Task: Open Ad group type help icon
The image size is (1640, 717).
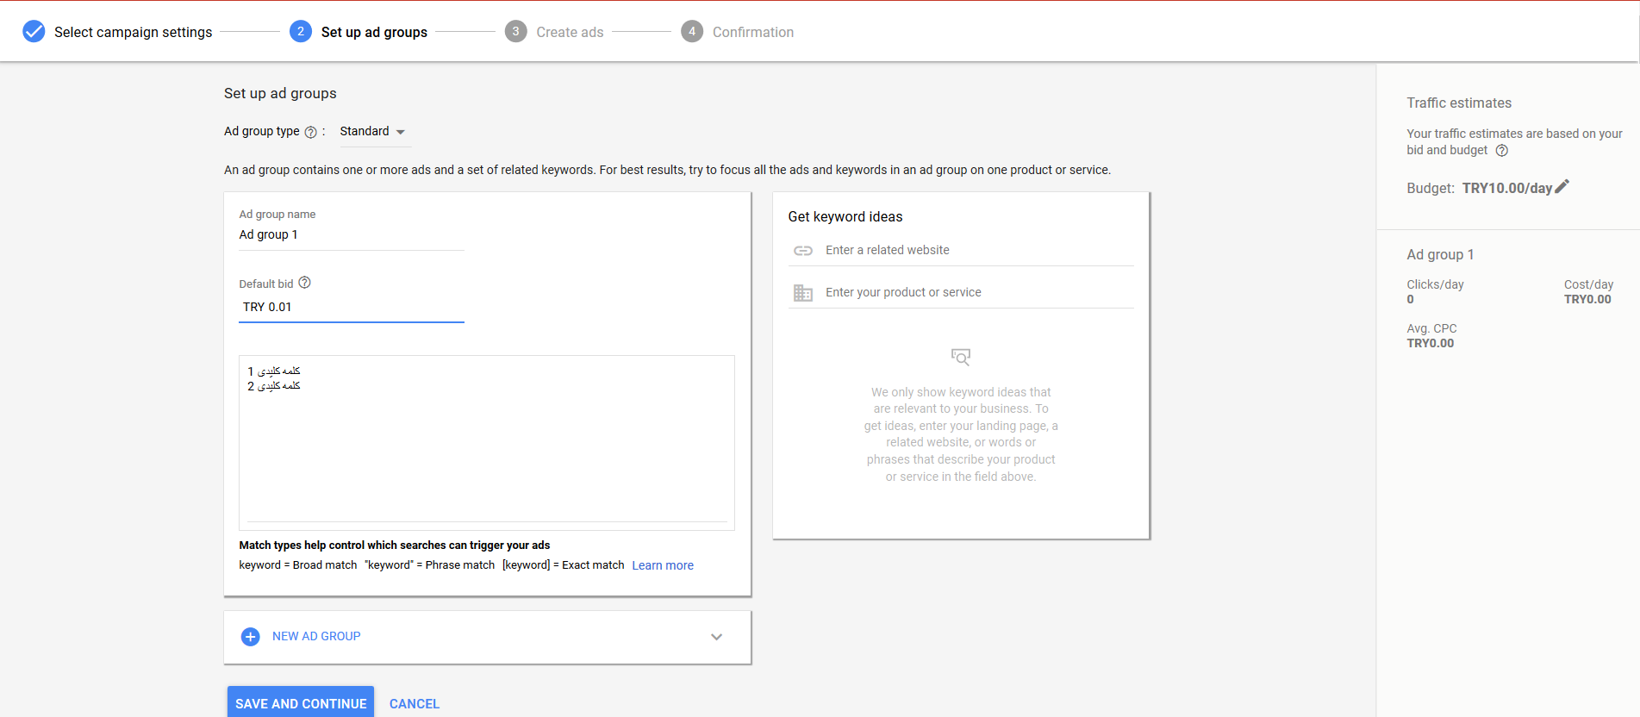Action: click(x=311, y=132)
